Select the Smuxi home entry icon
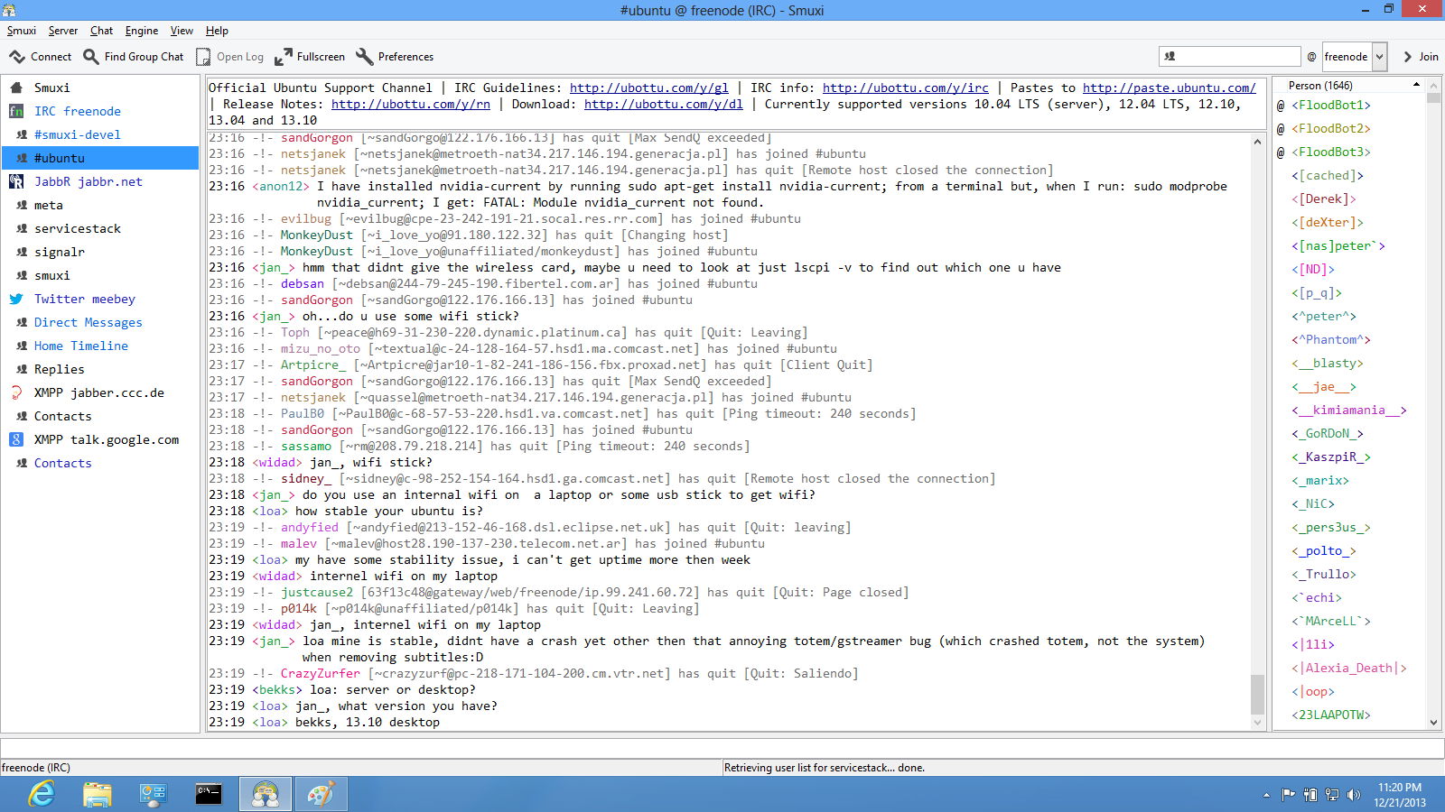Screen dimensions: 1445x812 (x=16, y=88)
